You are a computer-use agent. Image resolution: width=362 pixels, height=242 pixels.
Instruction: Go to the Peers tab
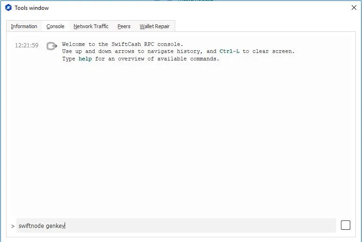tap(124, 26)
